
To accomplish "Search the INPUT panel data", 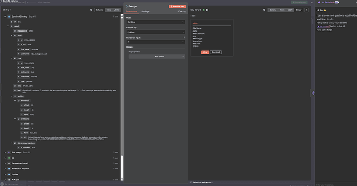I will pyautogui.click(x=91, y=10).
